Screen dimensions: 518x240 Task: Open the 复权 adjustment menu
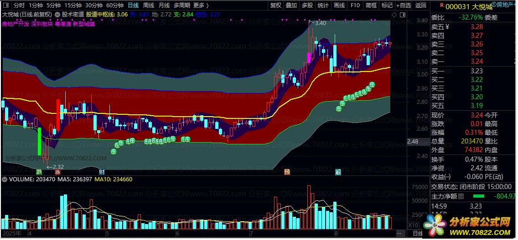point(275,5)
